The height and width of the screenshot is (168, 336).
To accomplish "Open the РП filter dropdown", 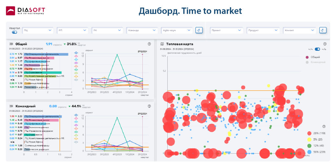I will point(73,30).
